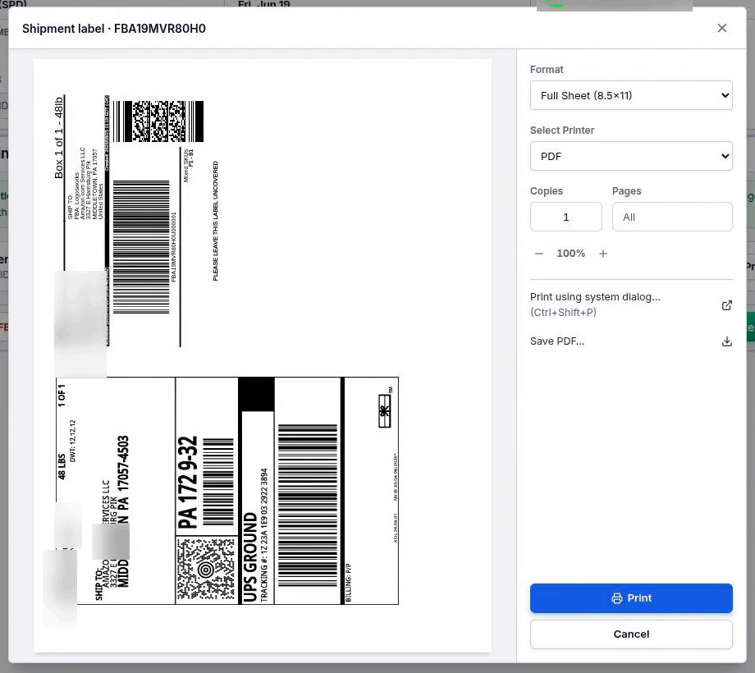Choose Save PDF... option
The image size is (755, 673).
[x=557, y=341]
